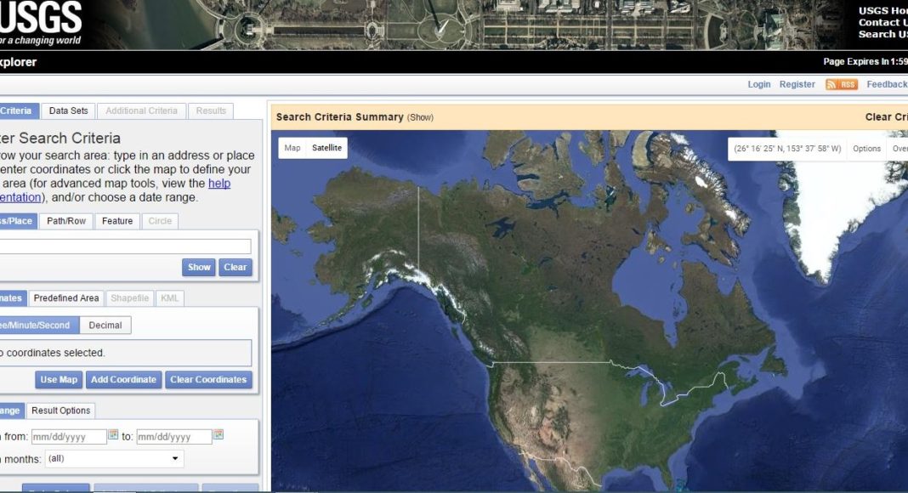This screenshot has width=908, height=493.
Task: Switch map view to Satellite
Action: [326, 148]
